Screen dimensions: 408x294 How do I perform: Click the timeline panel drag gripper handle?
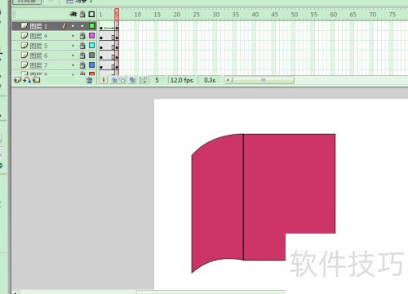[x=14, y=14]
